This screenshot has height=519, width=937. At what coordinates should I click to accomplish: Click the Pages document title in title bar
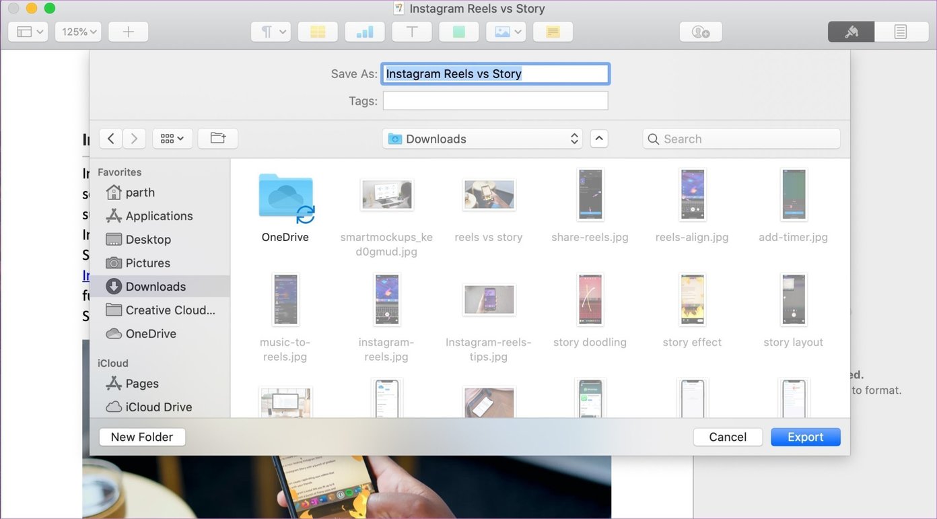pos(477,9)
